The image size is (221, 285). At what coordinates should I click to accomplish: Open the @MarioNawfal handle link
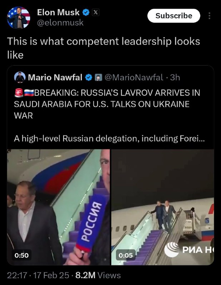133,77
